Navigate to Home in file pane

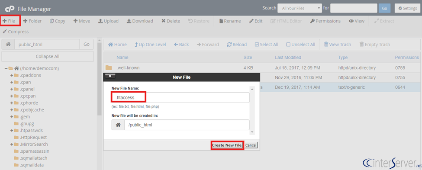tap(117, 45)
